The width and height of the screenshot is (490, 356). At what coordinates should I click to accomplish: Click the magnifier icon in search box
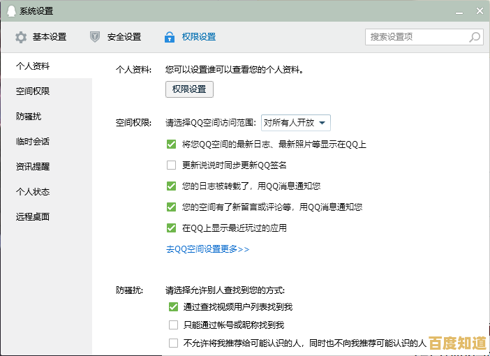475,37
